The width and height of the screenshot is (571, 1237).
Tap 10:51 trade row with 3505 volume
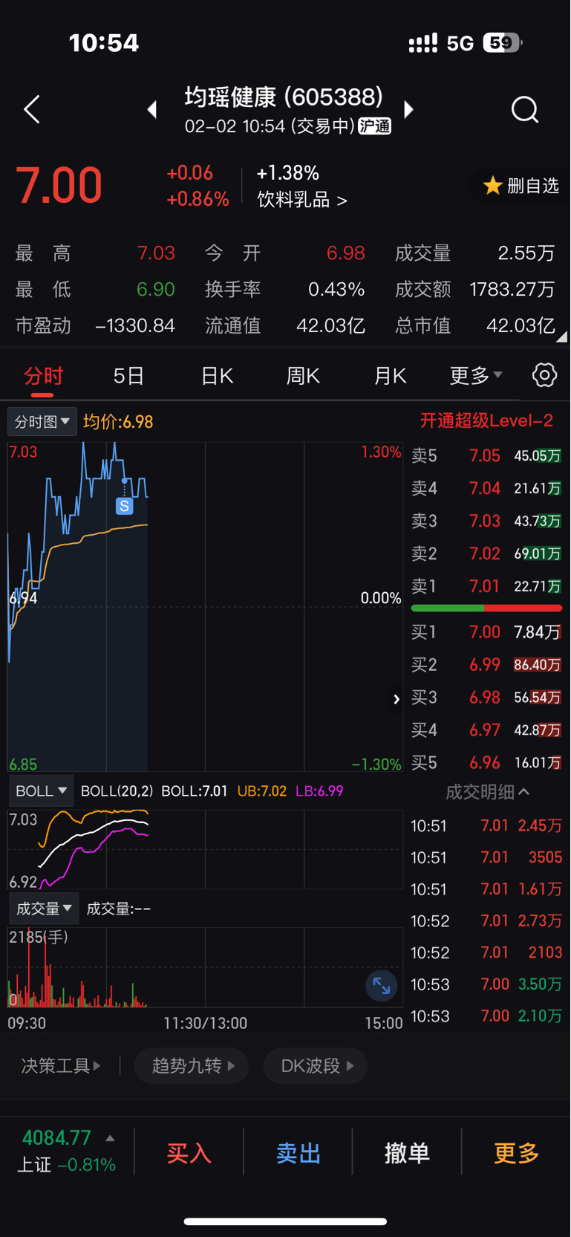(x=487, y=857)
